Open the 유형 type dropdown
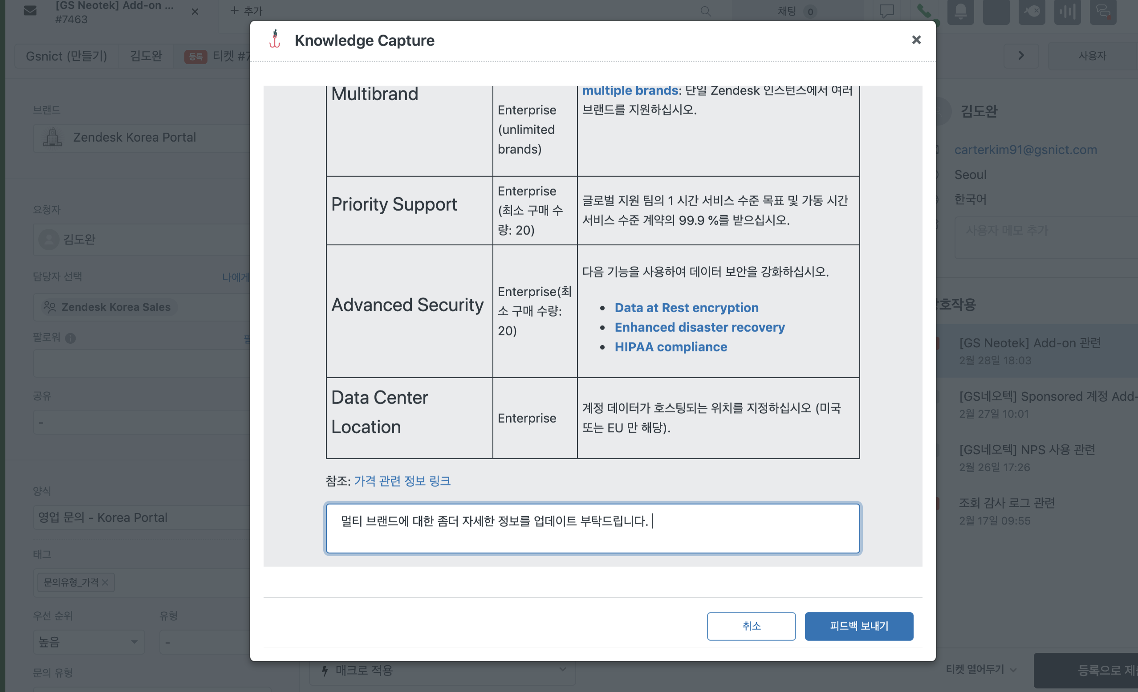Image resolution: width=1138 pixels, height=692 pixels. coord(205,642)
